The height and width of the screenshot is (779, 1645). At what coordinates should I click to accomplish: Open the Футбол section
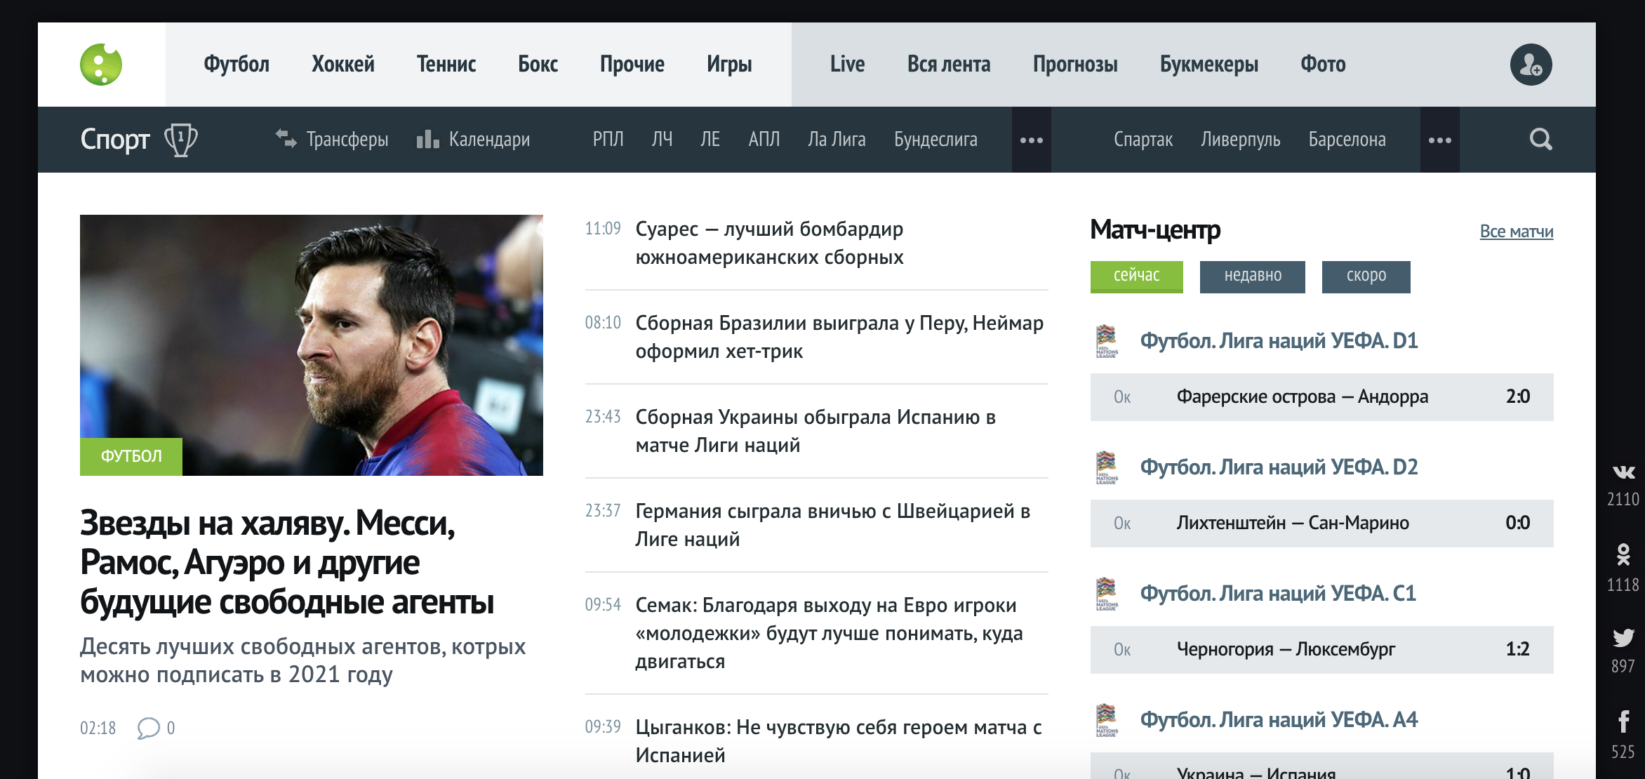coord(237,65)
